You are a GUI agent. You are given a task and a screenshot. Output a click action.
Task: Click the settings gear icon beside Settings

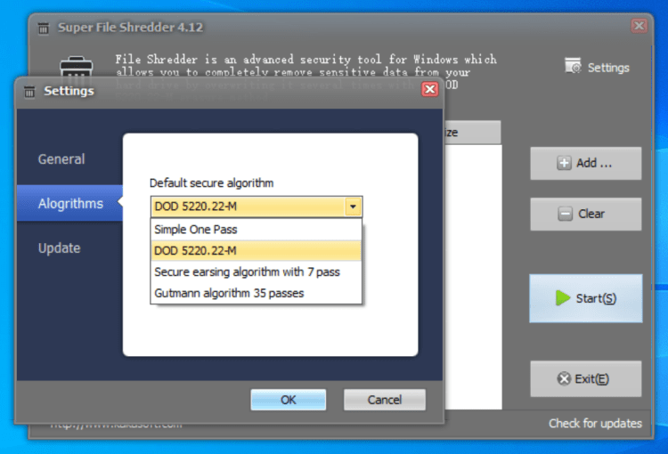[573, 66]
